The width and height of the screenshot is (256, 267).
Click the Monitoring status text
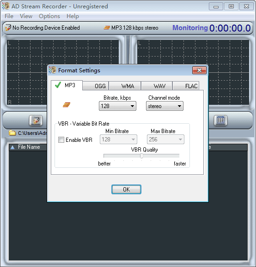click(x=190, y=28)
